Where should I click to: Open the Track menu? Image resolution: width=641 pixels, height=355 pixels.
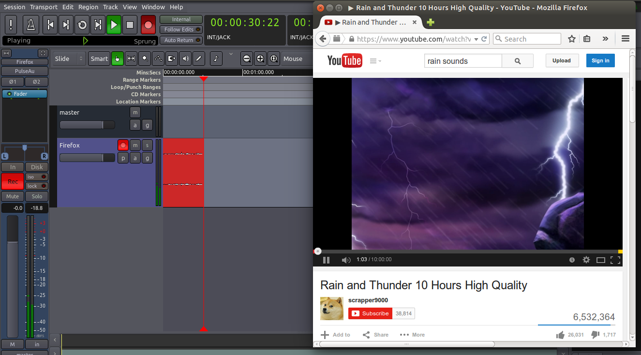point(110,7)
